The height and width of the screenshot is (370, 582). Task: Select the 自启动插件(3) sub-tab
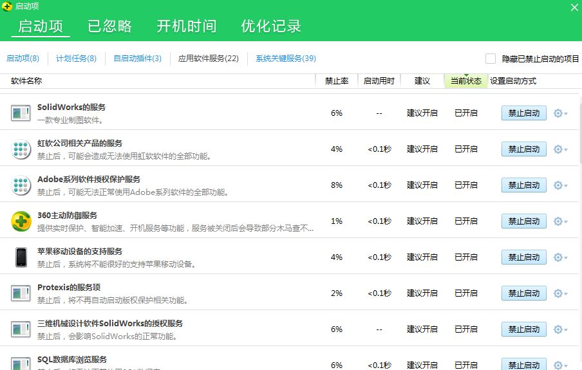[137, 59]
